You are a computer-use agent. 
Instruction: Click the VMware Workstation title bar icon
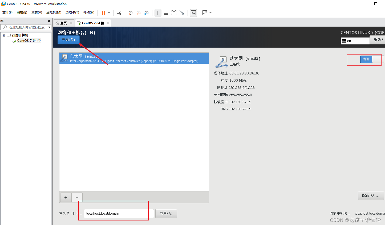coord(3,4)
